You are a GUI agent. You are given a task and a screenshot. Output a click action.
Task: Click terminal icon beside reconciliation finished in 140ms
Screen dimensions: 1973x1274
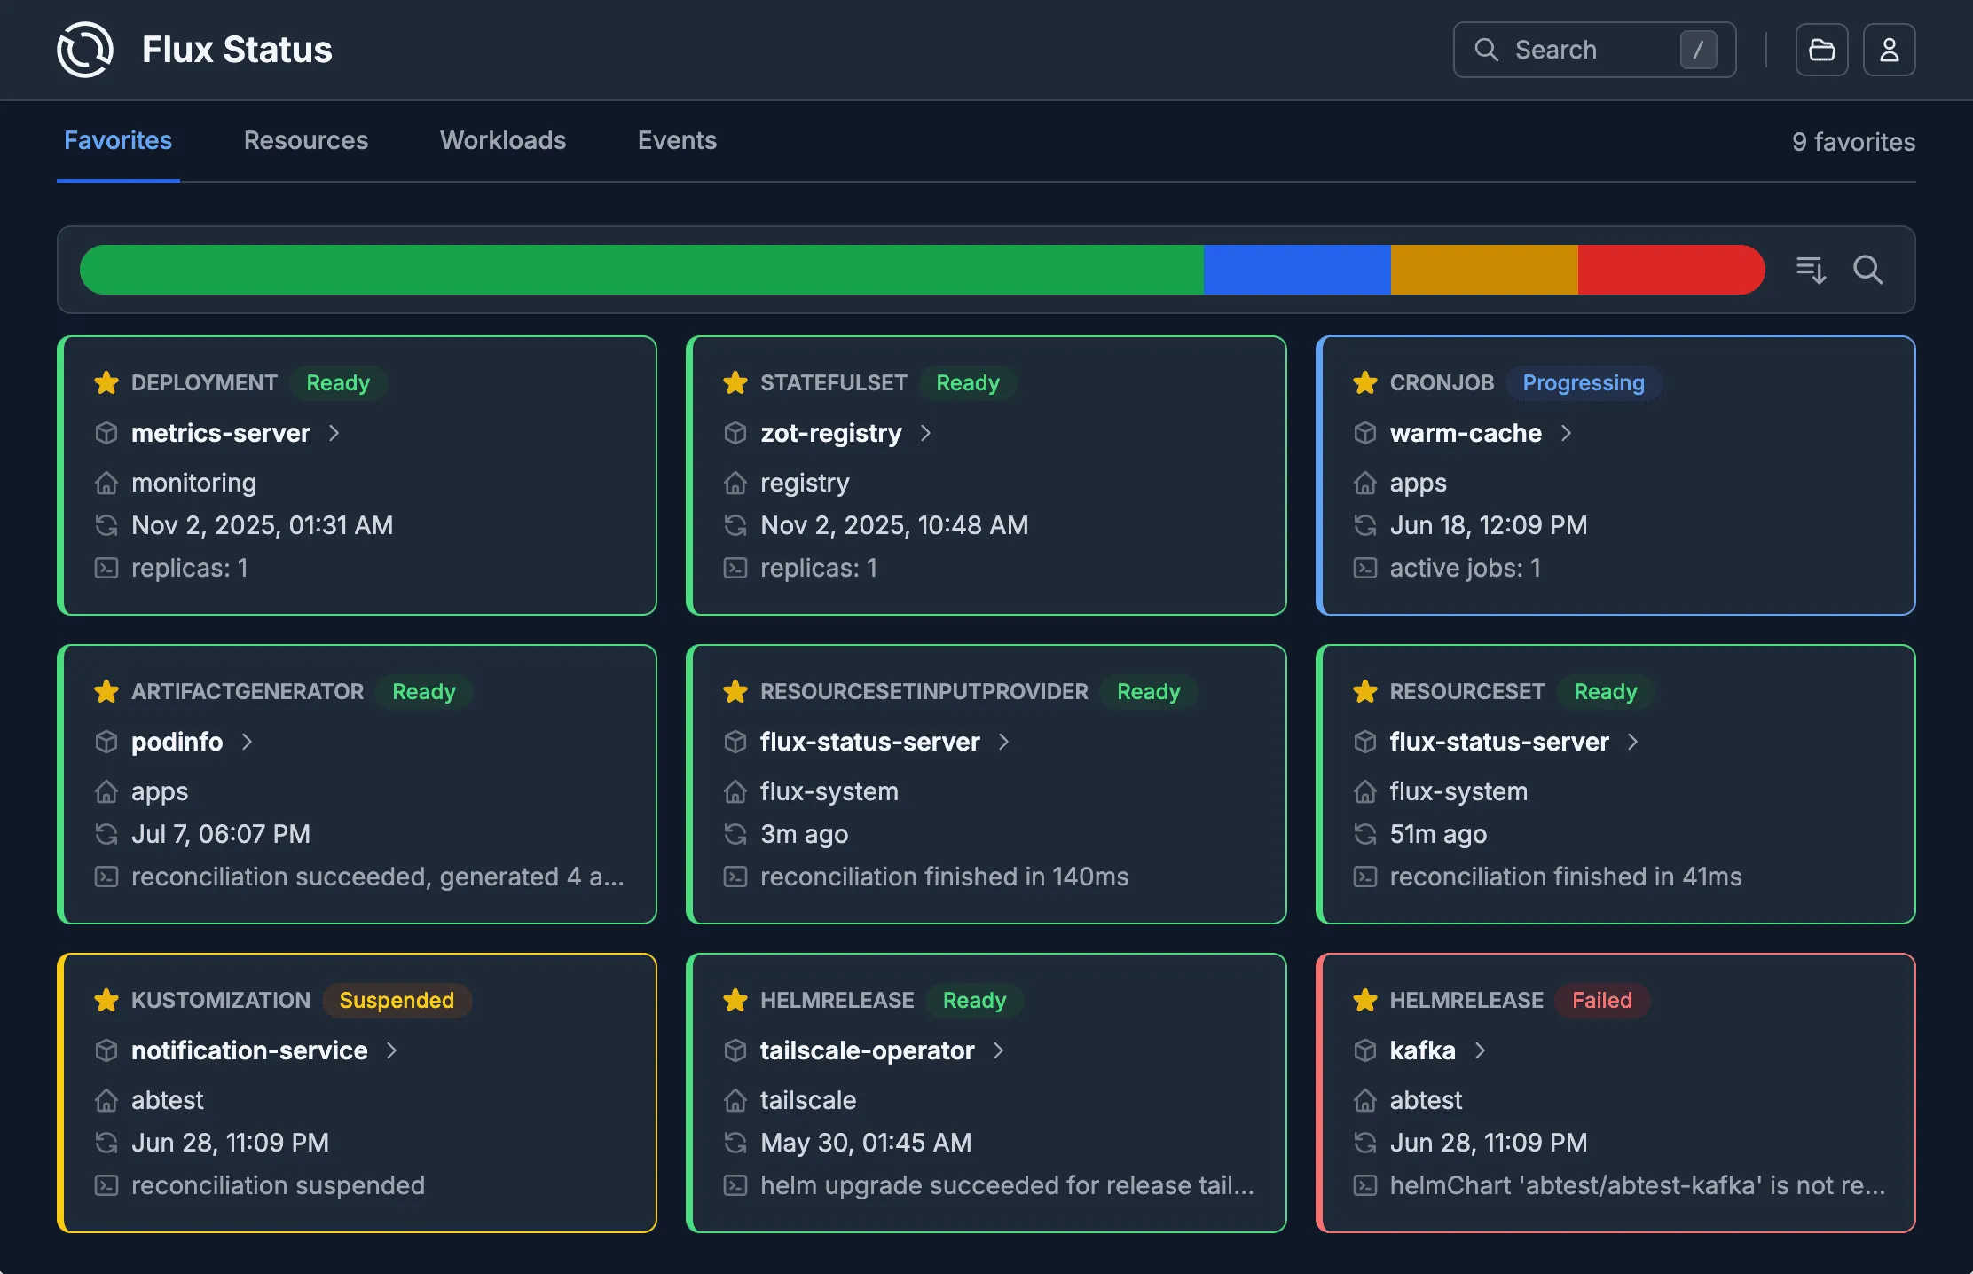coord(735,877)
